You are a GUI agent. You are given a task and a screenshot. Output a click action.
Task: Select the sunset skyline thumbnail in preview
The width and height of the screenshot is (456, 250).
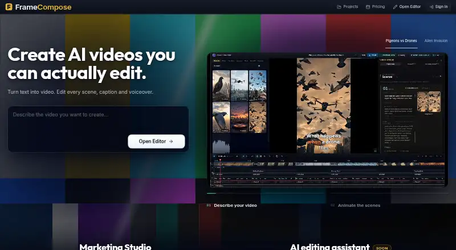(x=239, y=117)
